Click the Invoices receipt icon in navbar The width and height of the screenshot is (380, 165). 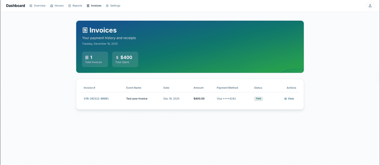tap(88, 6)
